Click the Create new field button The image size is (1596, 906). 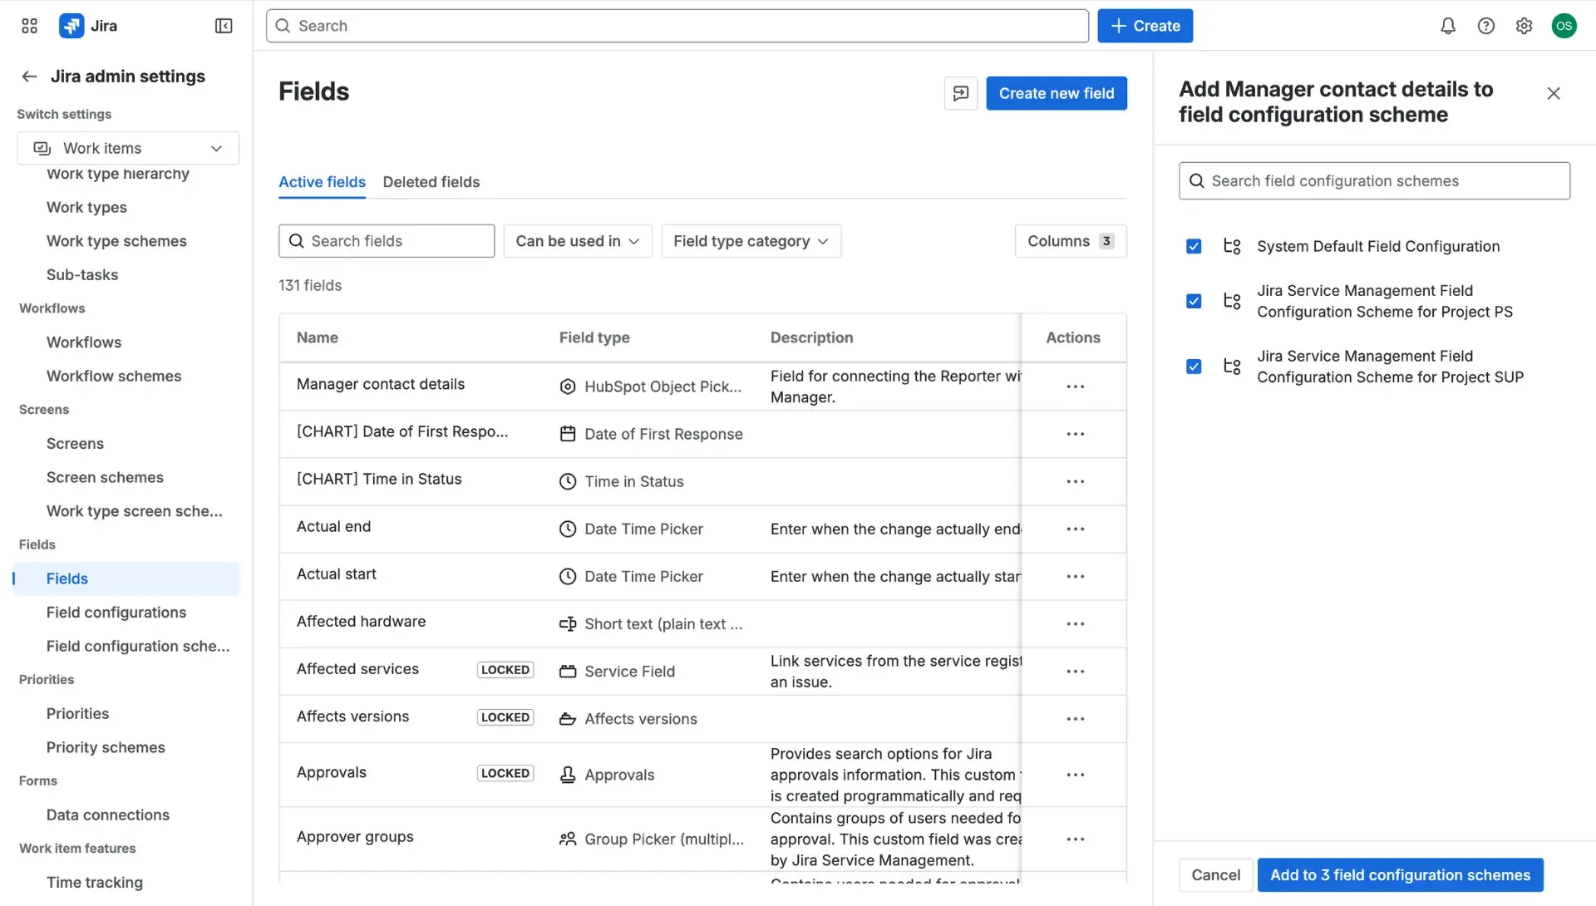1057,93
